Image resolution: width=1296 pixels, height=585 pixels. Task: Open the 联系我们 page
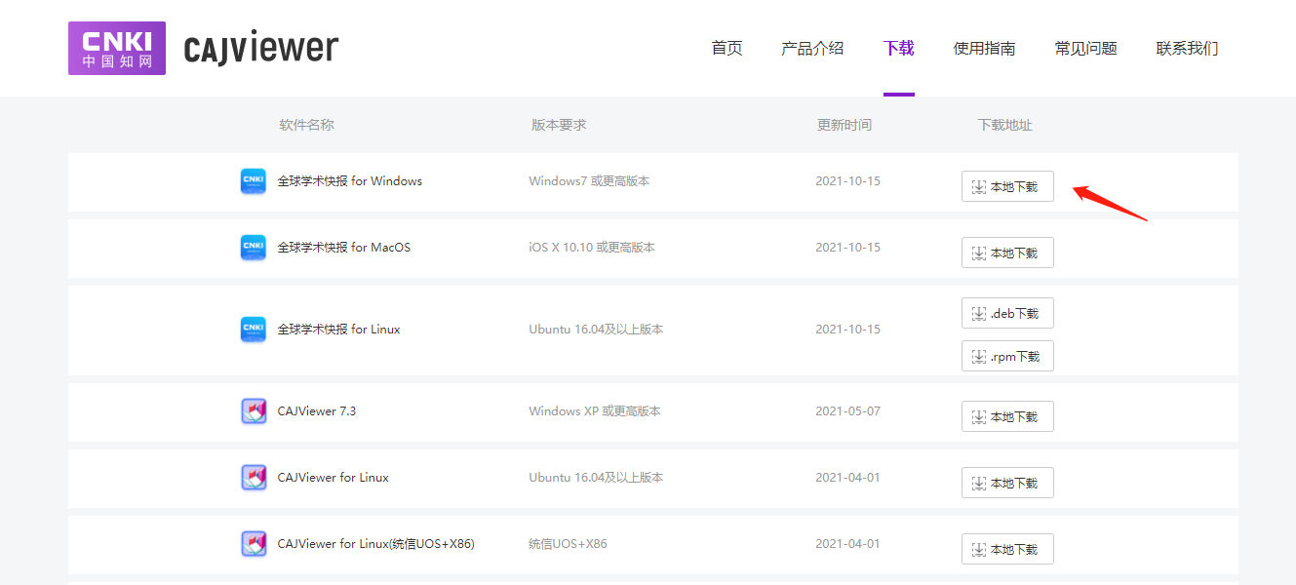point(1187,49)
